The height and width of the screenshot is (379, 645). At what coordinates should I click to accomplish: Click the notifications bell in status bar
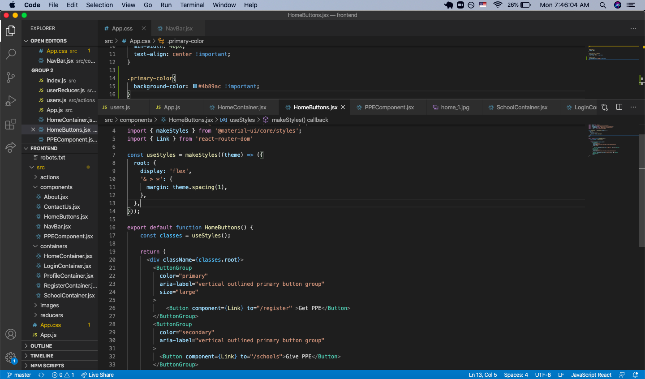point(635,375)
